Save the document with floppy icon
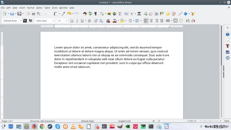Viewport: 231px width, 130px height. tap(19, 14)
